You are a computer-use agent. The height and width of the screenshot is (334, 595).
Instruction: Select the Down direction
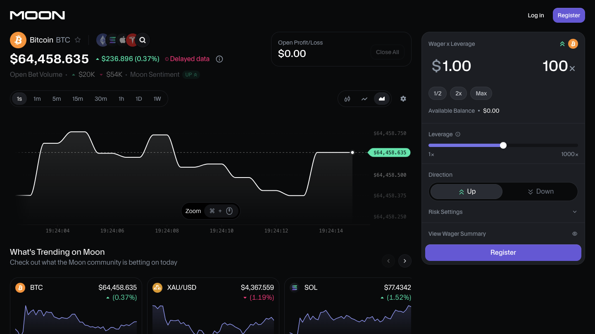[x=540, y=192]
